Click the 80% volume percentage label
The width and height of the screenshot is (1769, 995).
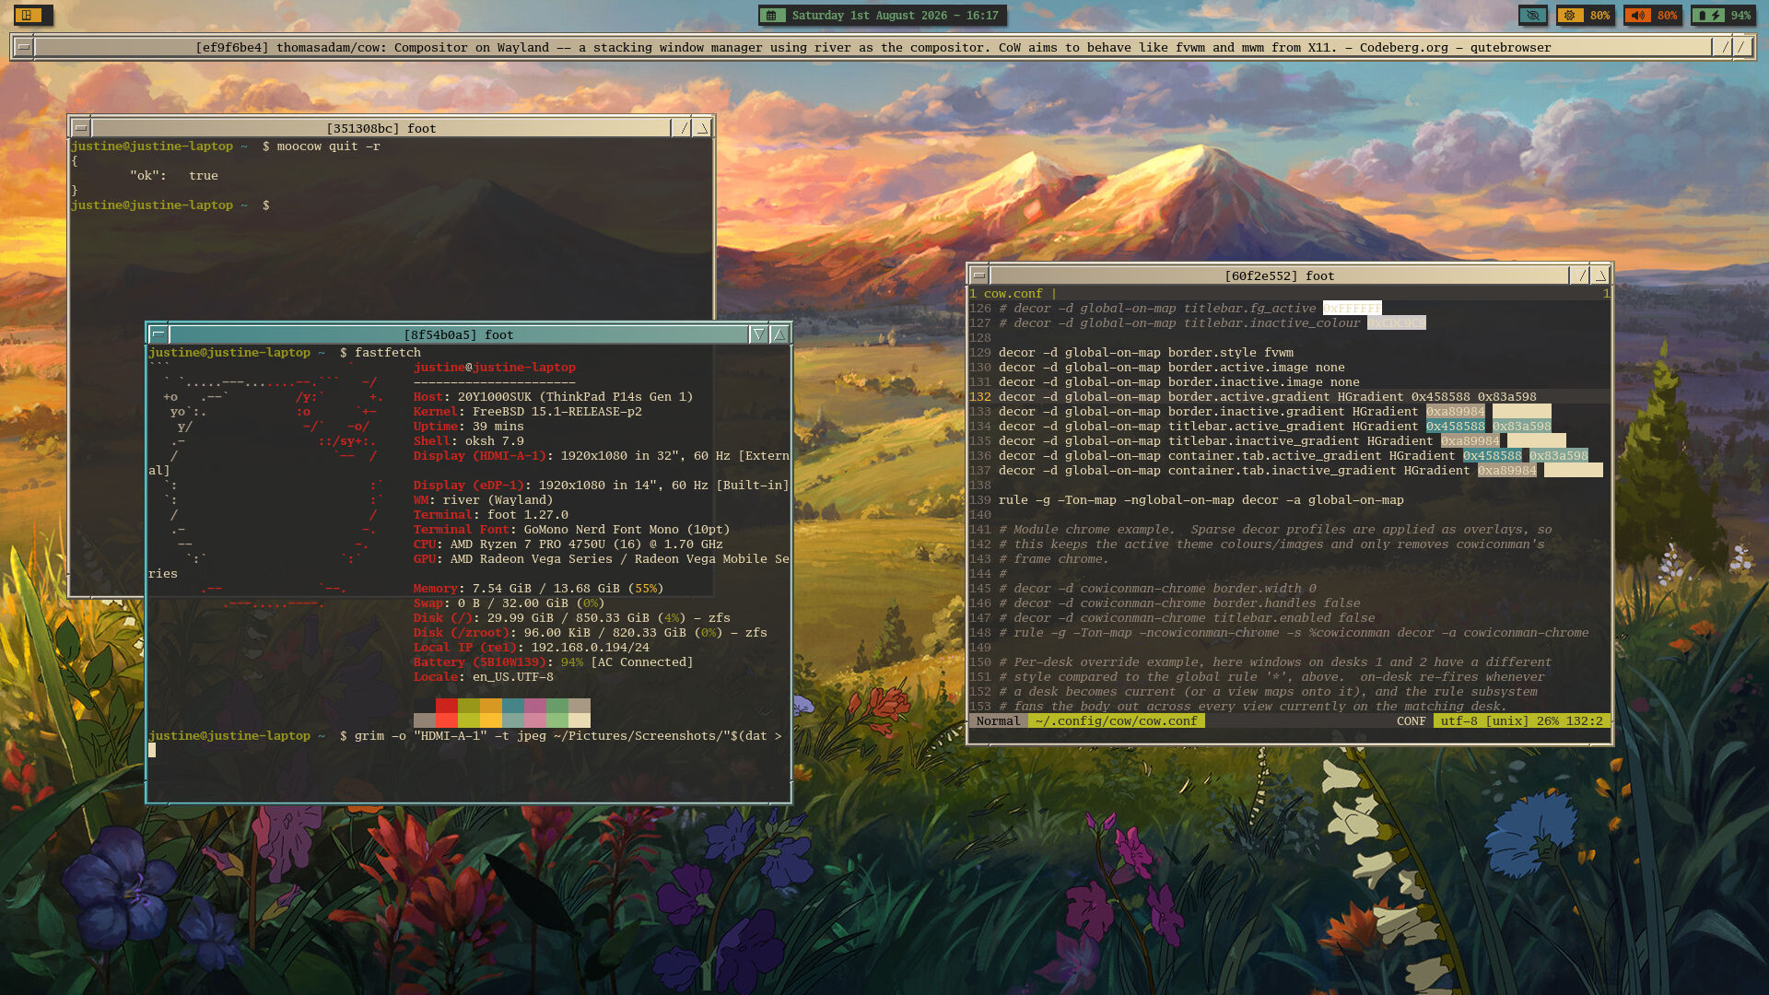pyautogui.click(x=1667, y=16)
